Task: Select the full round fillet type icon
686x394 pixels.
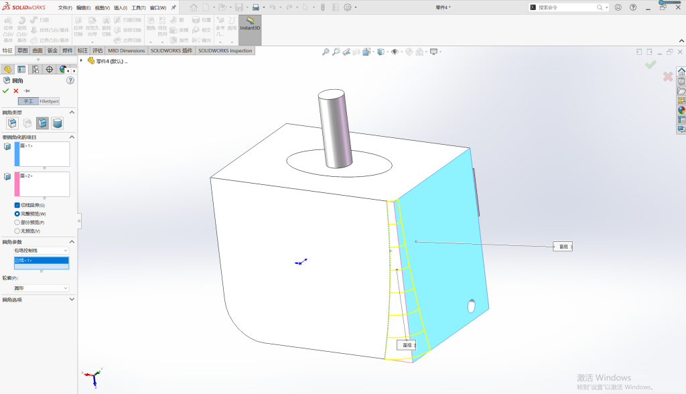Action: tap(58, 123)
